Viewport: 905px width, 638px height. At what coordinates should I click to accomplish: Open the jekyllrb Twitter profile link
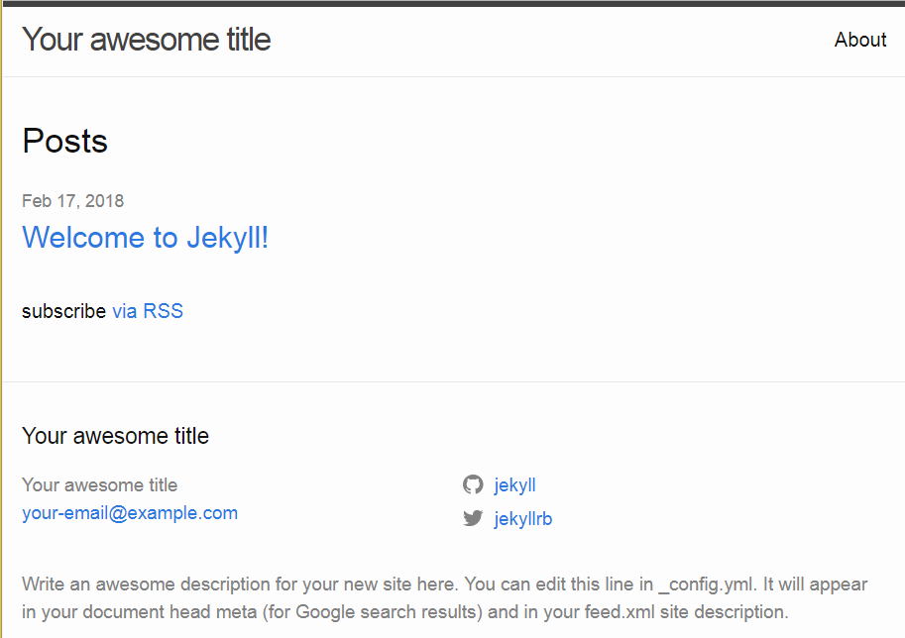[523, 518]
